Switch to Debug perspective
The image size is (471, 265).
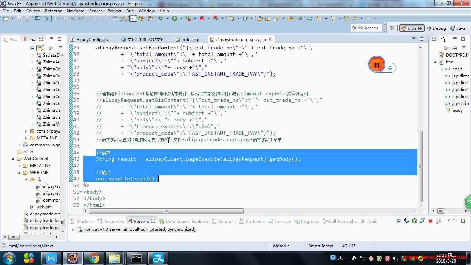click(436, 28)
